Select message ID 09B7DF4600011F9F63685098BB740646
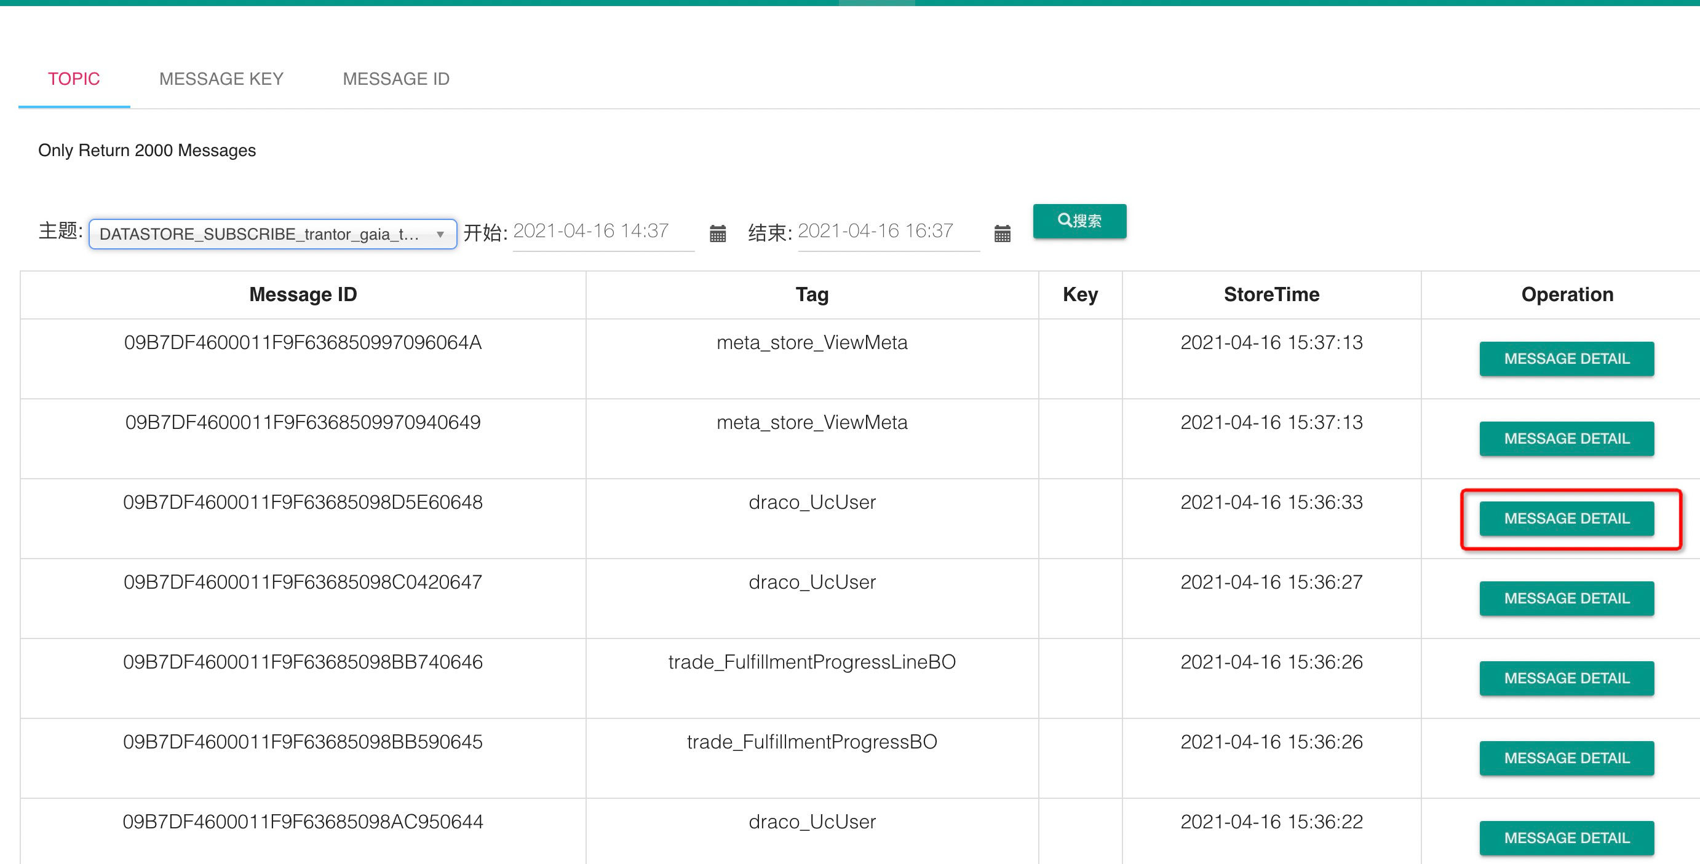Viewport: 1700px width, 864px height. pyautogui.click(x=303, y=662)
